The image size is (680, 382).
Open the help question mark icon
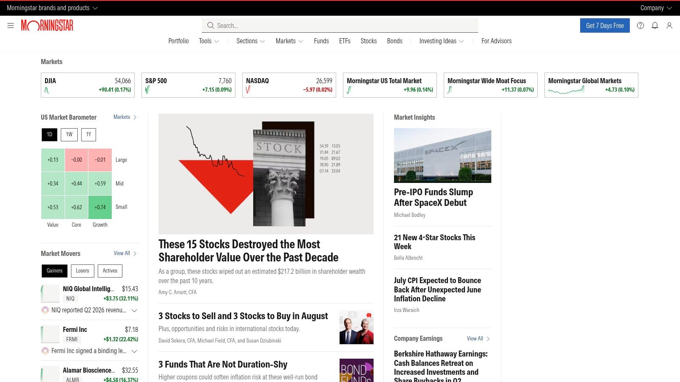[x=640, y=25]
